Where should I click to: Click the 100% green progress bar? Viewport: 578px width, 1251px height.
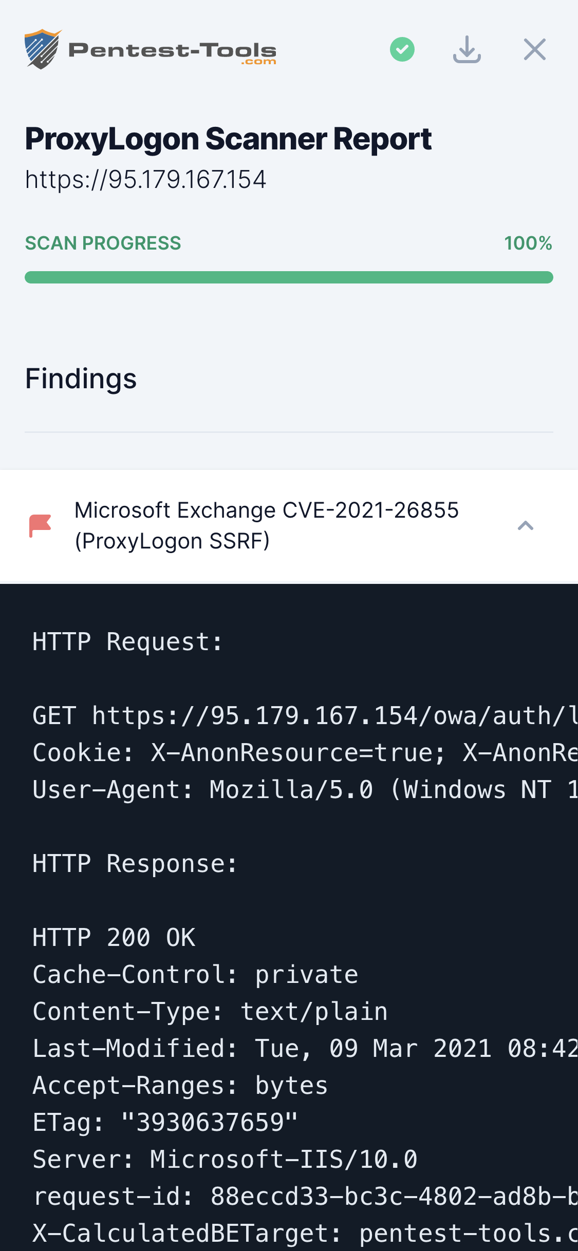point(289,276)
